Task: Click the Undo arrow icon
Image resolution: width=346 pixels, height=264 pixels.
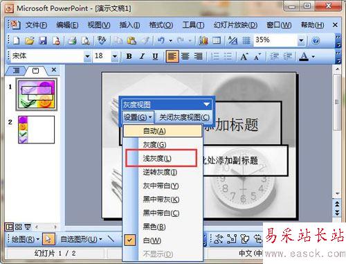Action: [x=161, y=40]
